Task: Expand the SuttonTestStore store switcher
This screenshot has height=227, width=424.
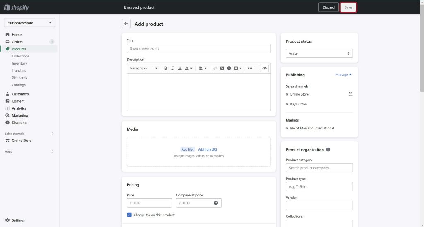Action: [30, 23]
